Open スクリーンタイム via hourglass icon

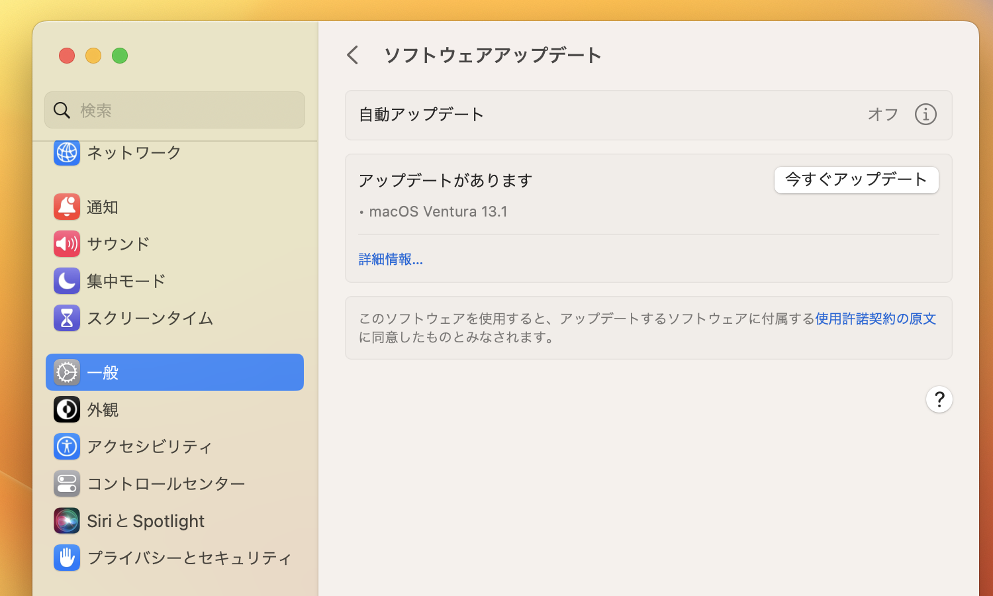pyautogui.click(x=66, y=318)
